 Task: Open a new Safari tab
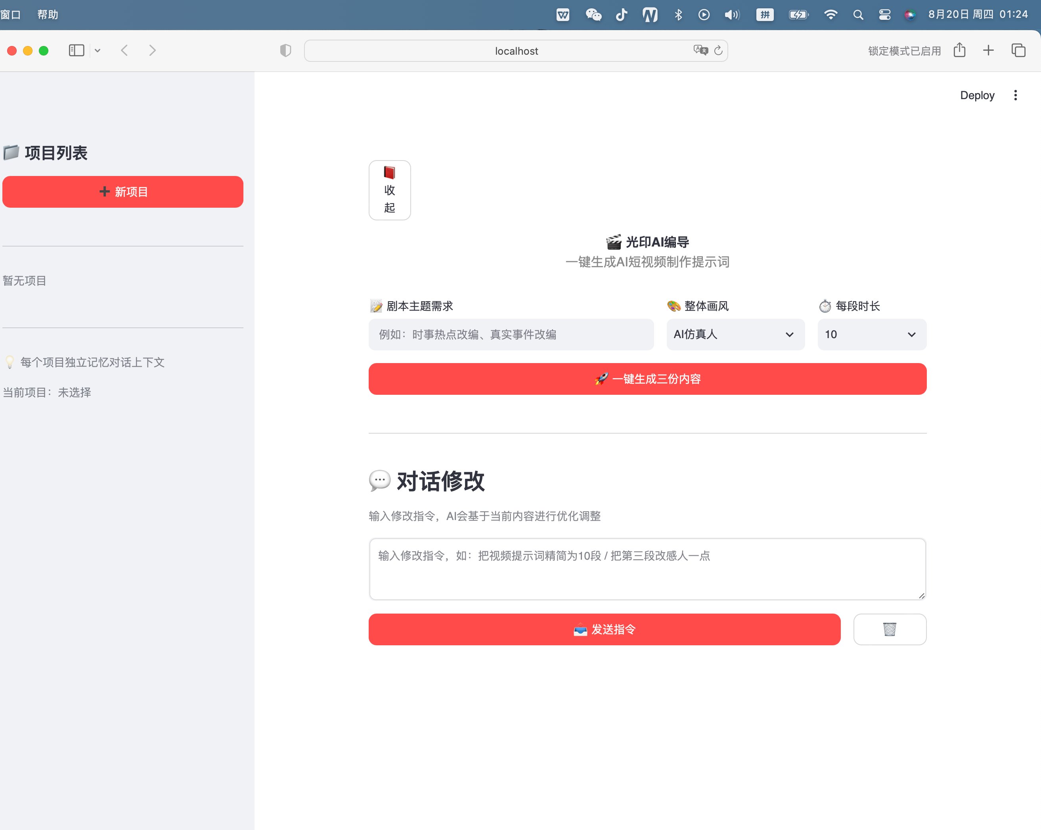pyautogui.click(x=988, y=50)
